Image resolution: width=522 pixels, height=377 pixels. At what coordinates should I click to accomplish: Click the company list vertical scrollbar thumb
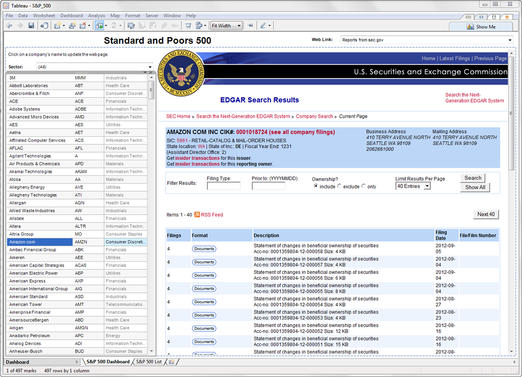click(151, 90)
